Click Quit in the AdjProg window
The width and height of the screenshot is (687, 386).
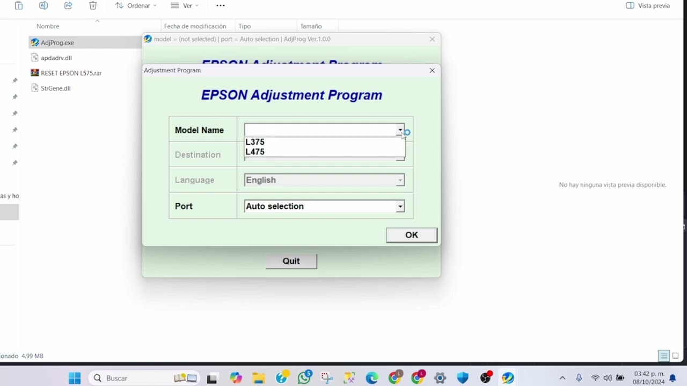point(291,261)
